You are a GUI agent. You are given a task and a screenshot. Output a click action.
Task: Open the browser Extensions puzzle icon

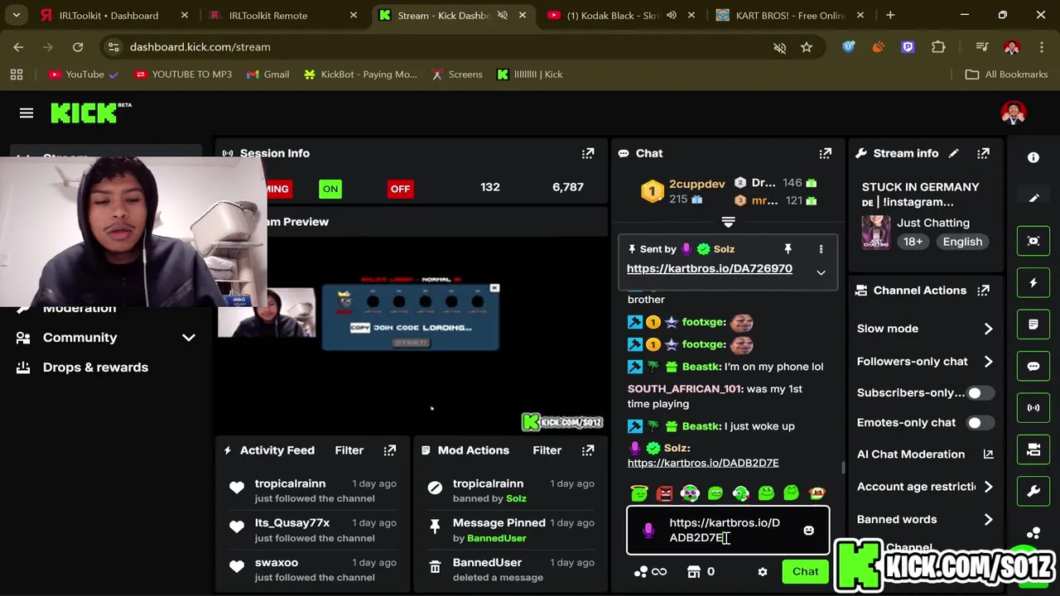coord(938,47)
